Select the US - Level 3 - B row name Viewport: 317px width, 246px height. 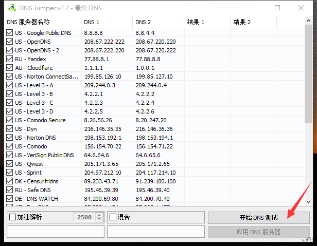point(34,94)
